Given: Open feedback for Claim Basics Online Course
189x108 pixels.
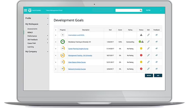Looking at the screenshot, I should pos(156,62).
